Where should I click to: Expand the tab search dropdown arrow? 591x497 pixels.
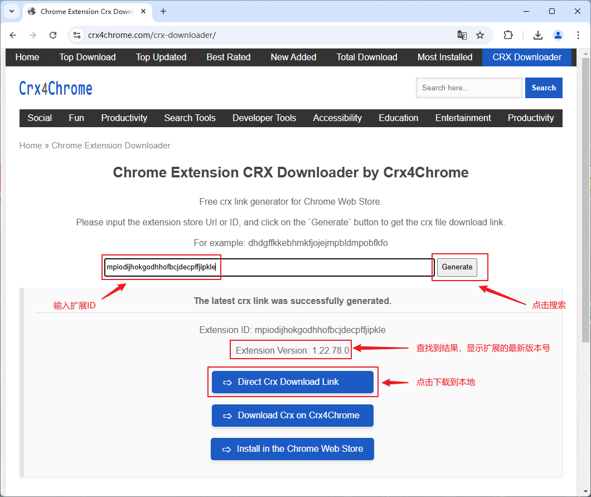tap(11, 11)
